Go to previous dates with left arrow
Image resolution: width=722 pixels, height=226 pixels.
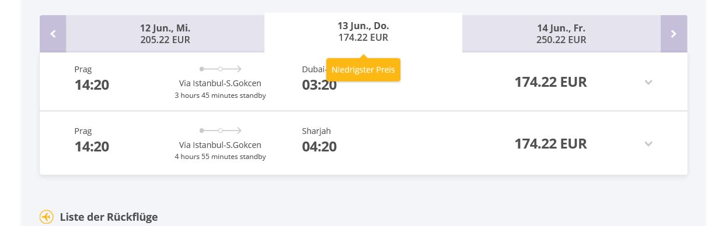53,34
